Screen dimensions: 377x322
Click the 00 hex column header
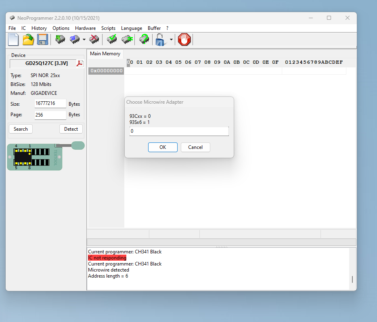[130, 62]
